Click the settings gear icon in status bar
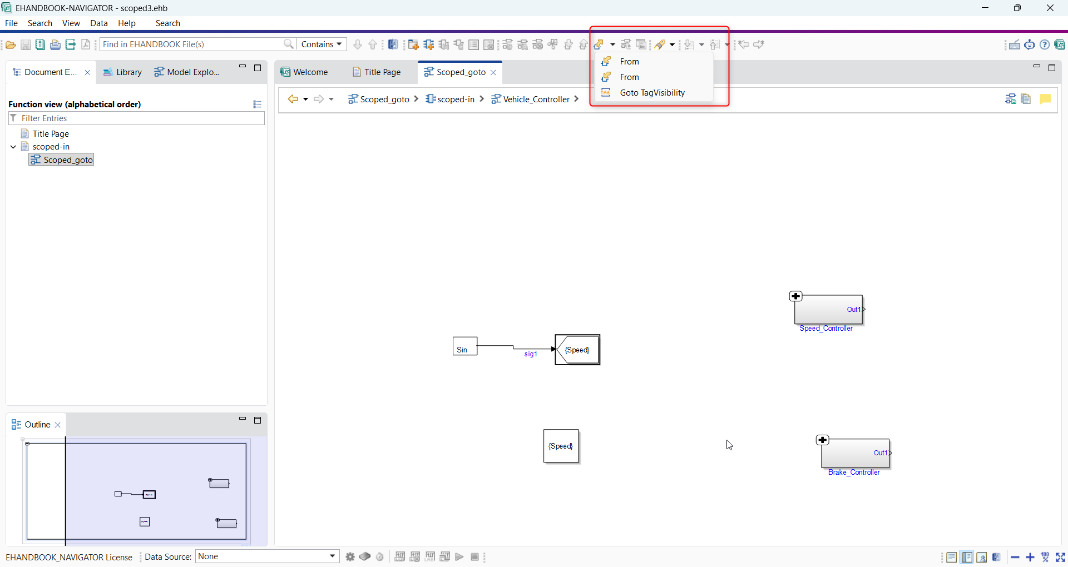 (350, 557)
